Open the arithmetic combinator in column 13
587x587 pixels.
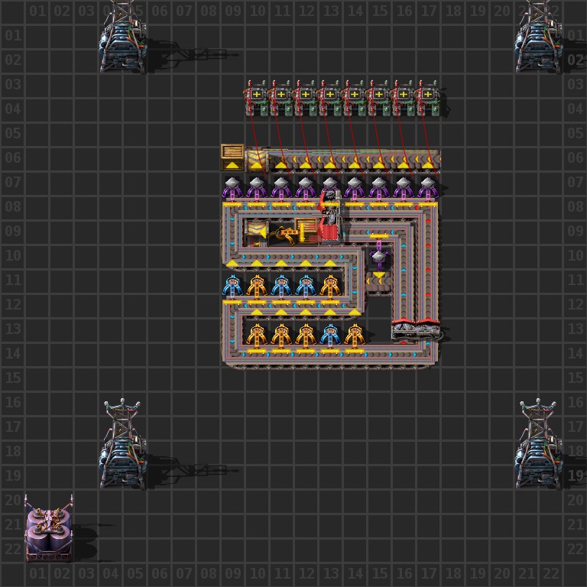coord(330,98)
